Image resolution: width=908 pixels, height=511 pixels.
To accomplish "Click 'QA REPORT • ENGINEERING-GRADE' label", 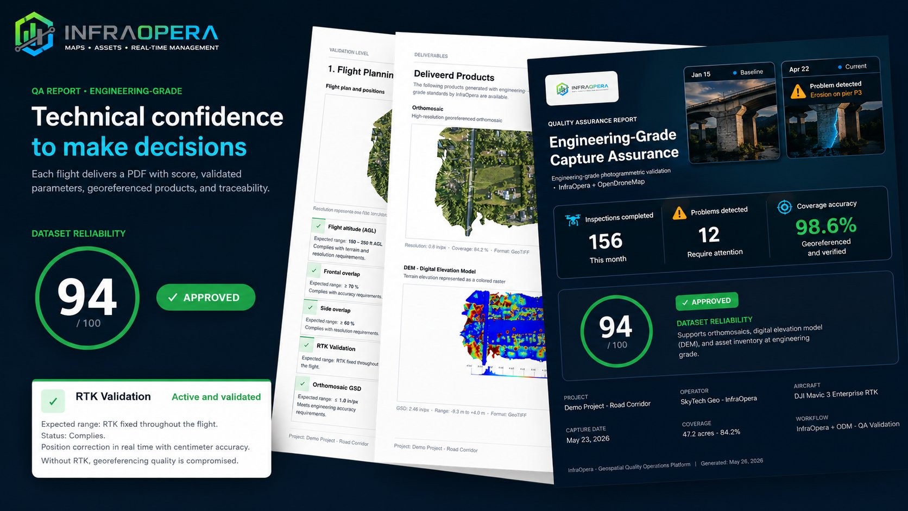I will point(107,91).
